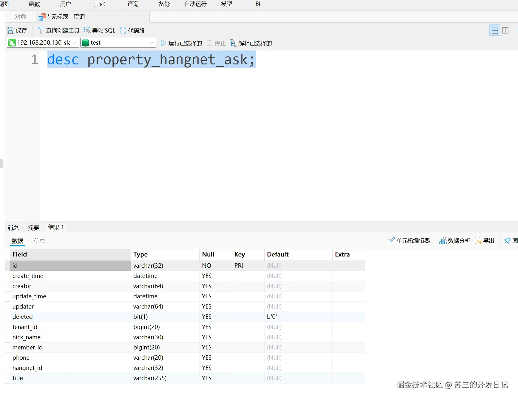Select the create_time field cell
This screenshot has height=399, width=518.
click(70, 276)
